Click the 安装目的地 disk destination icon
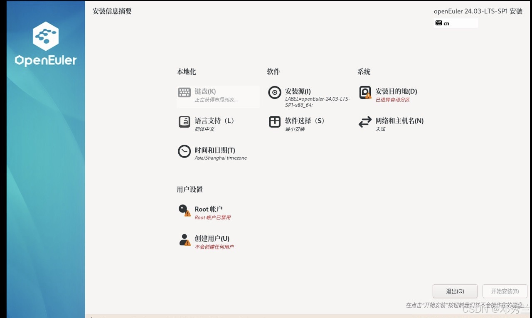 click(x=365, y=92)
